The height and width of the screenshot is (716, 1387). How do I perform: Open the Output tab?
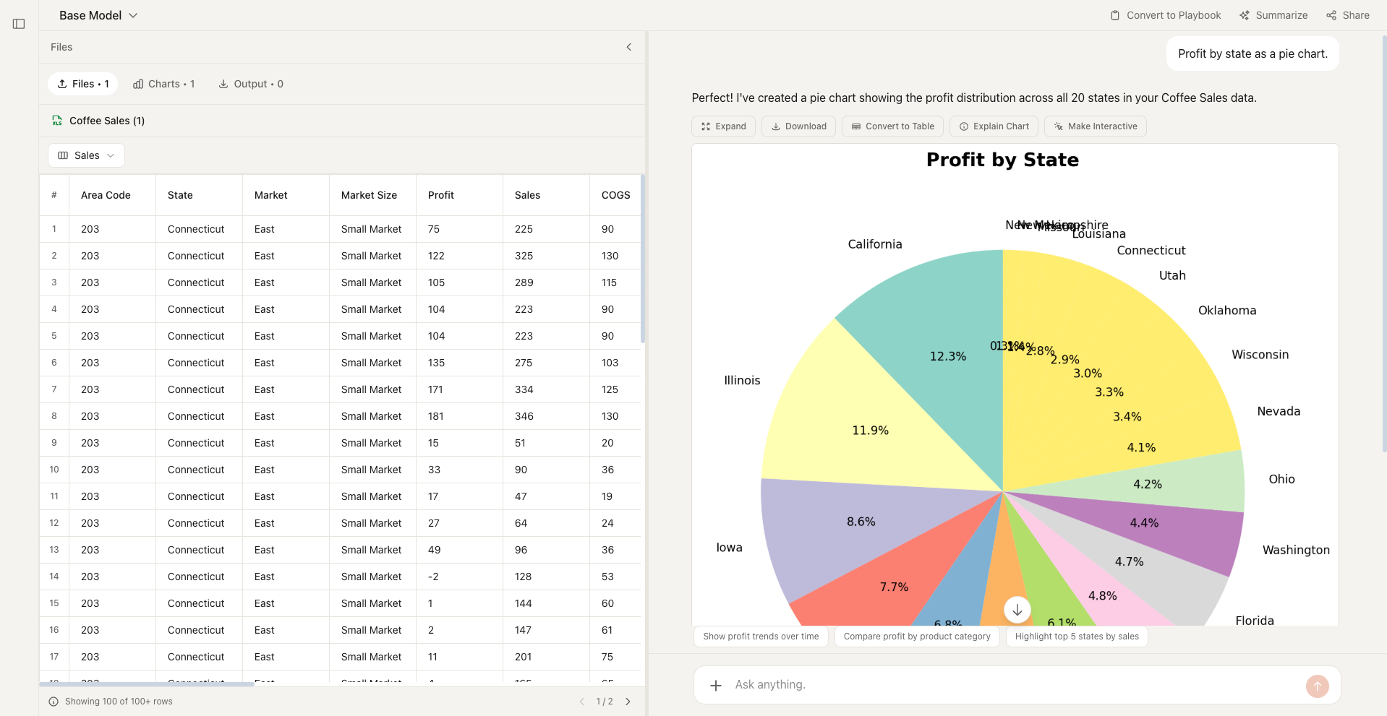coord(250,84)
